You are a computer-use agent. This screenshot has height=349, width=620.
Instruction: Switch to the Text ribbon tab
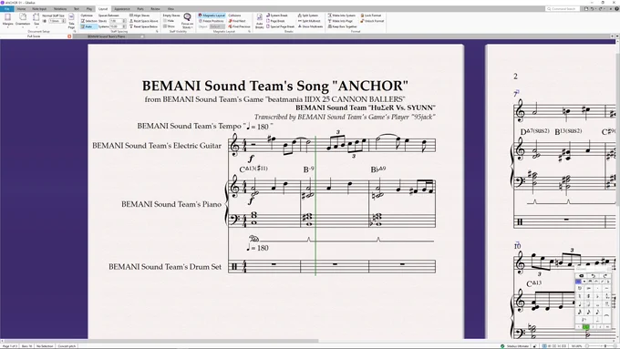(77, 9)
